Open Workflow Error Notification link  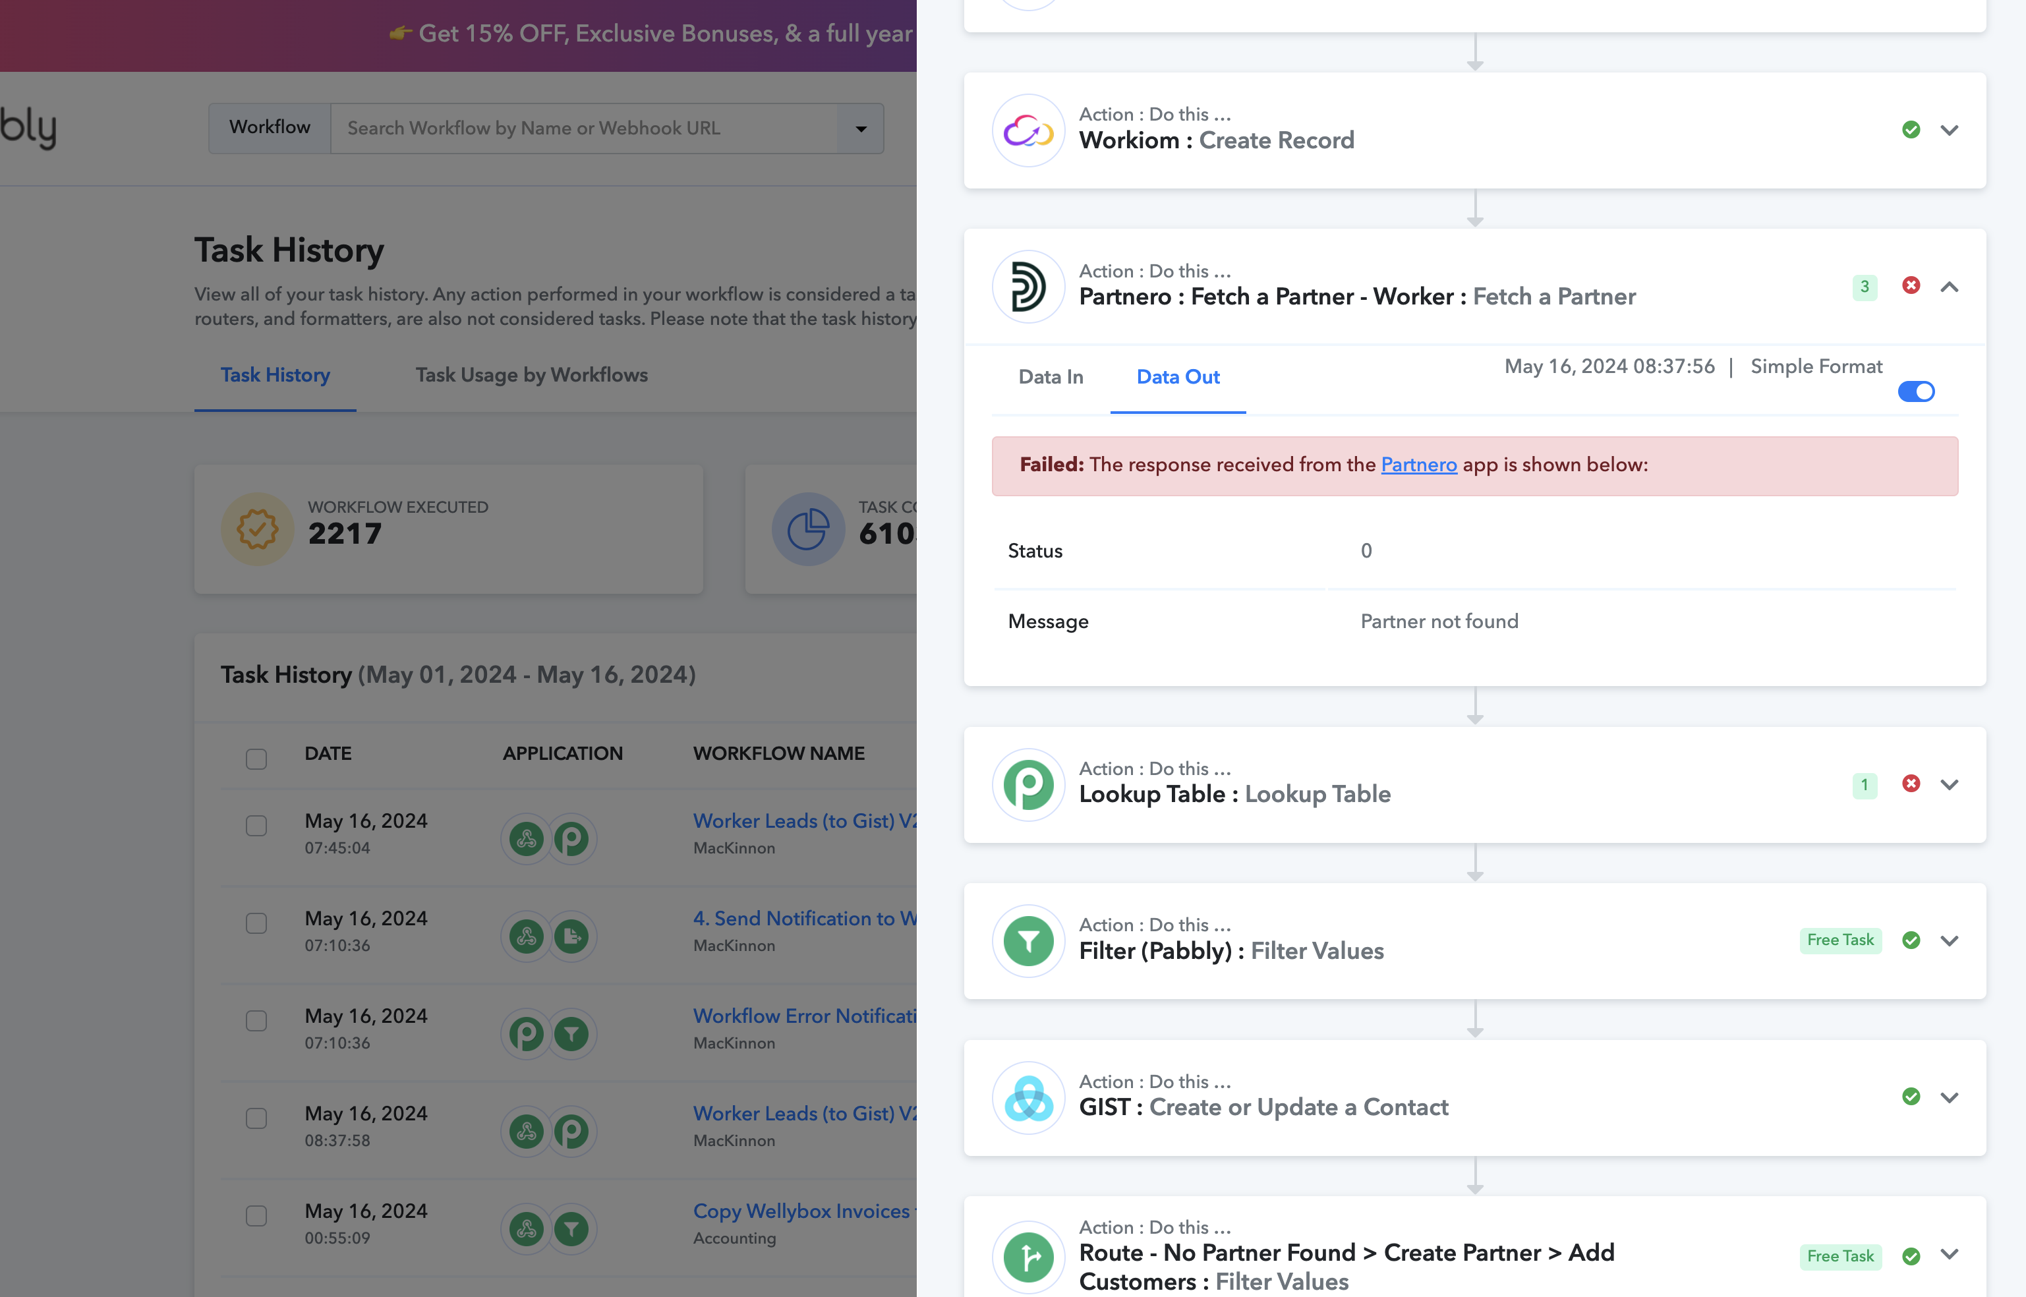tap(805, 1016)
